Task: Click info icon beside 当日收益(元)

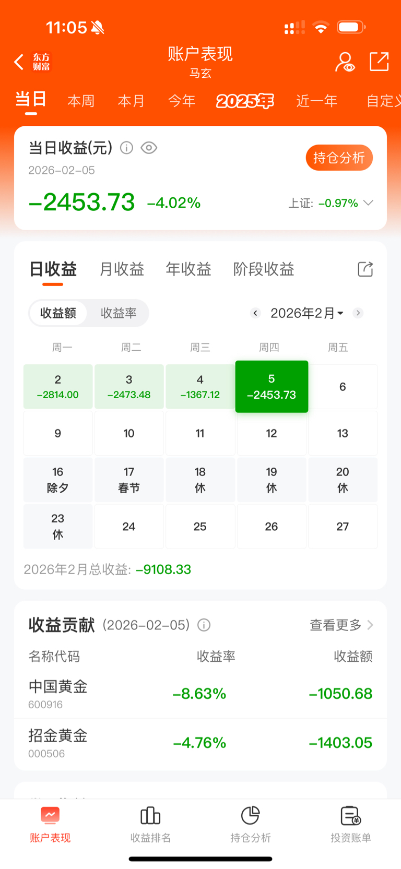Action: 126,148
